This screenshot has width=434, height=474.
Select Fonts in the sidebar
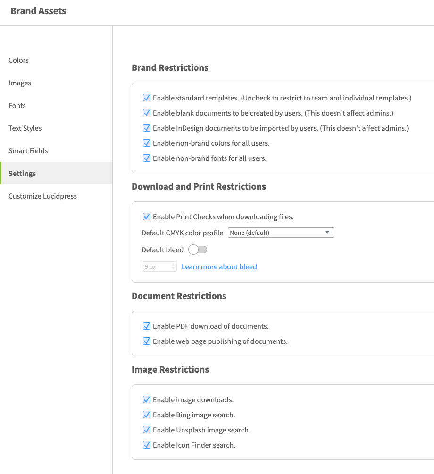tap(56, 106)
